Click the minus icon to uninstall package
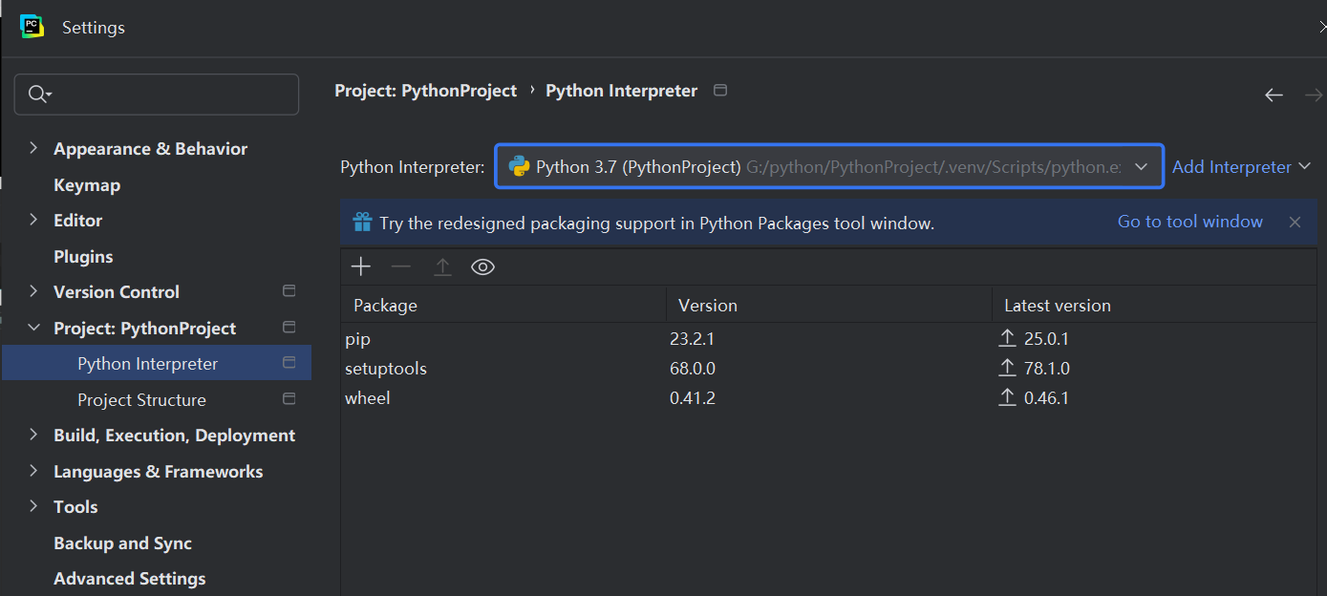The height and width of the screenshot is (596, 1327). pos(401,267)
